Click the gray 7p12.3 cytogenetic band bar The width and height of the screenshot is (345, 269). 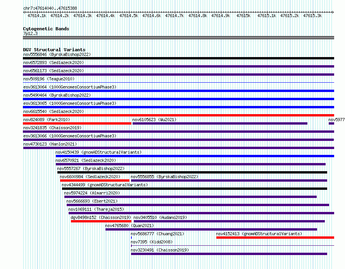[x=178, y=38]
